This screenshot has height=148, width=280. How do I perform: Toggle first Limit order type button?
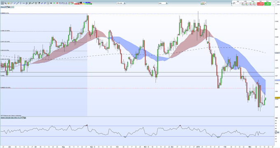pyautogui.click(x=243, y=4)
